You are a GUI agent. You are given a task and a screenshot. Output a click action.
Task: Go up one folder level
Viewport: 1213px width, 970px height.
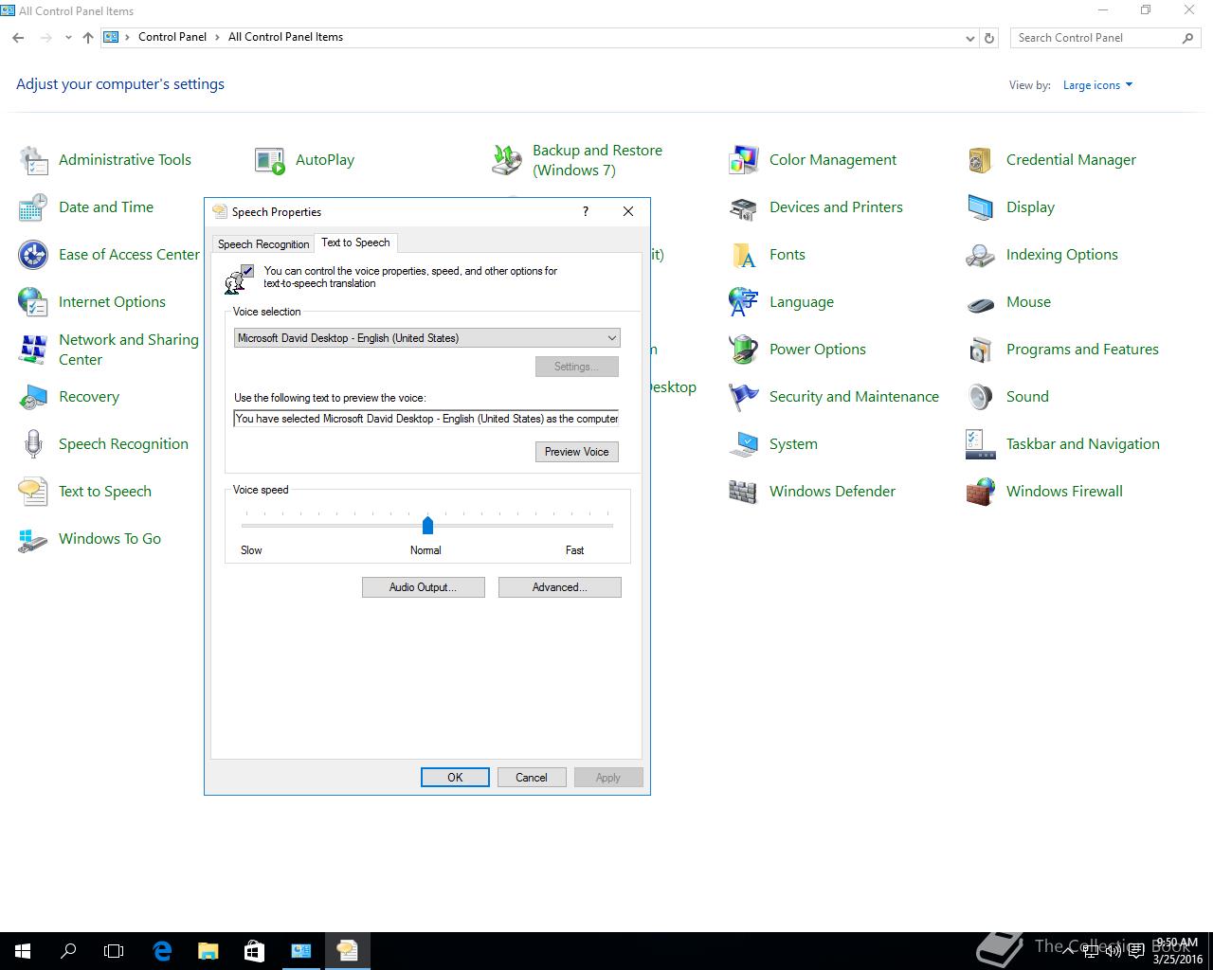click(88, 38)
